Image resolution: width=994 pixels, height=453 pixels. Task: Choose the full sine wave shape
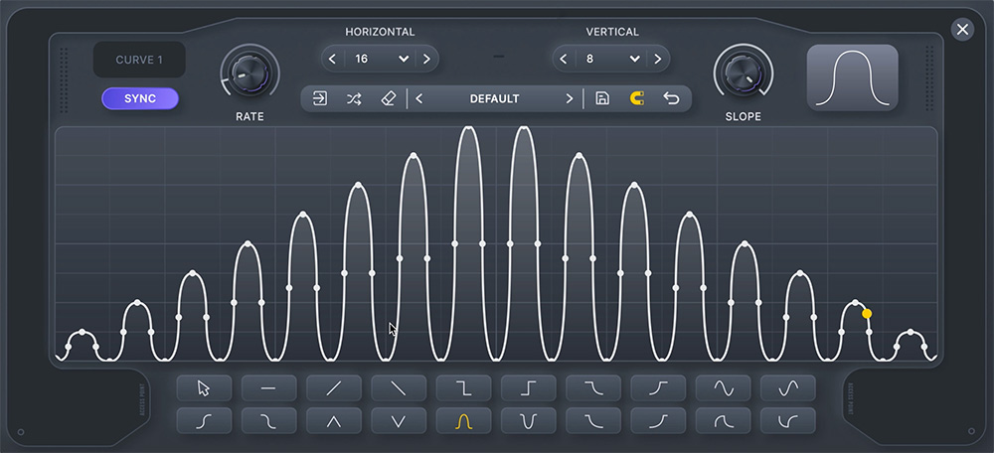[723, 388]
